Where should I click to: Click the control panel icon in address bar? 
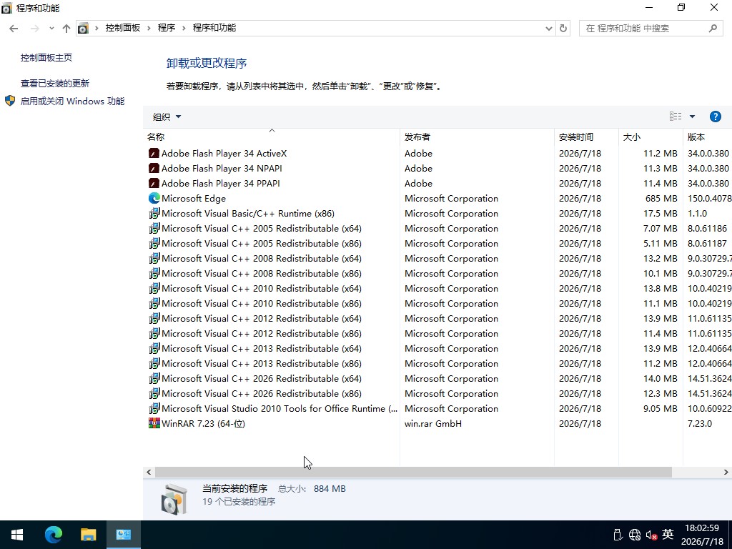coord(83,29)
